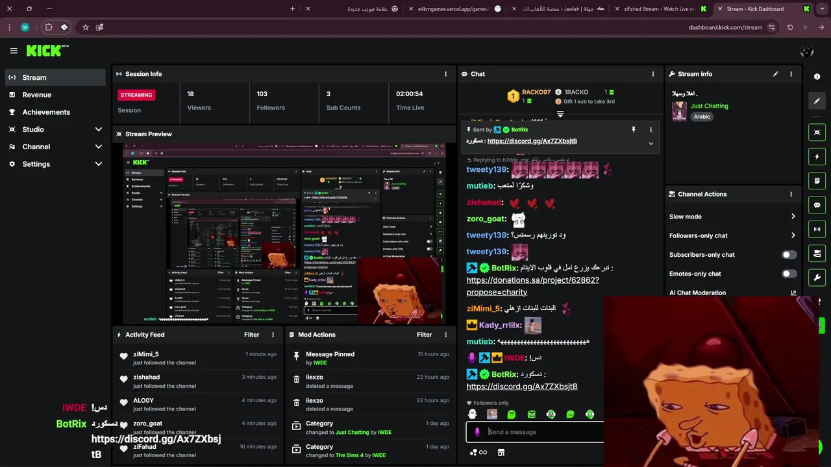Open Activity Feed three-dot menu
This screenshot has width=831, height=467.
tap(273, 335)
